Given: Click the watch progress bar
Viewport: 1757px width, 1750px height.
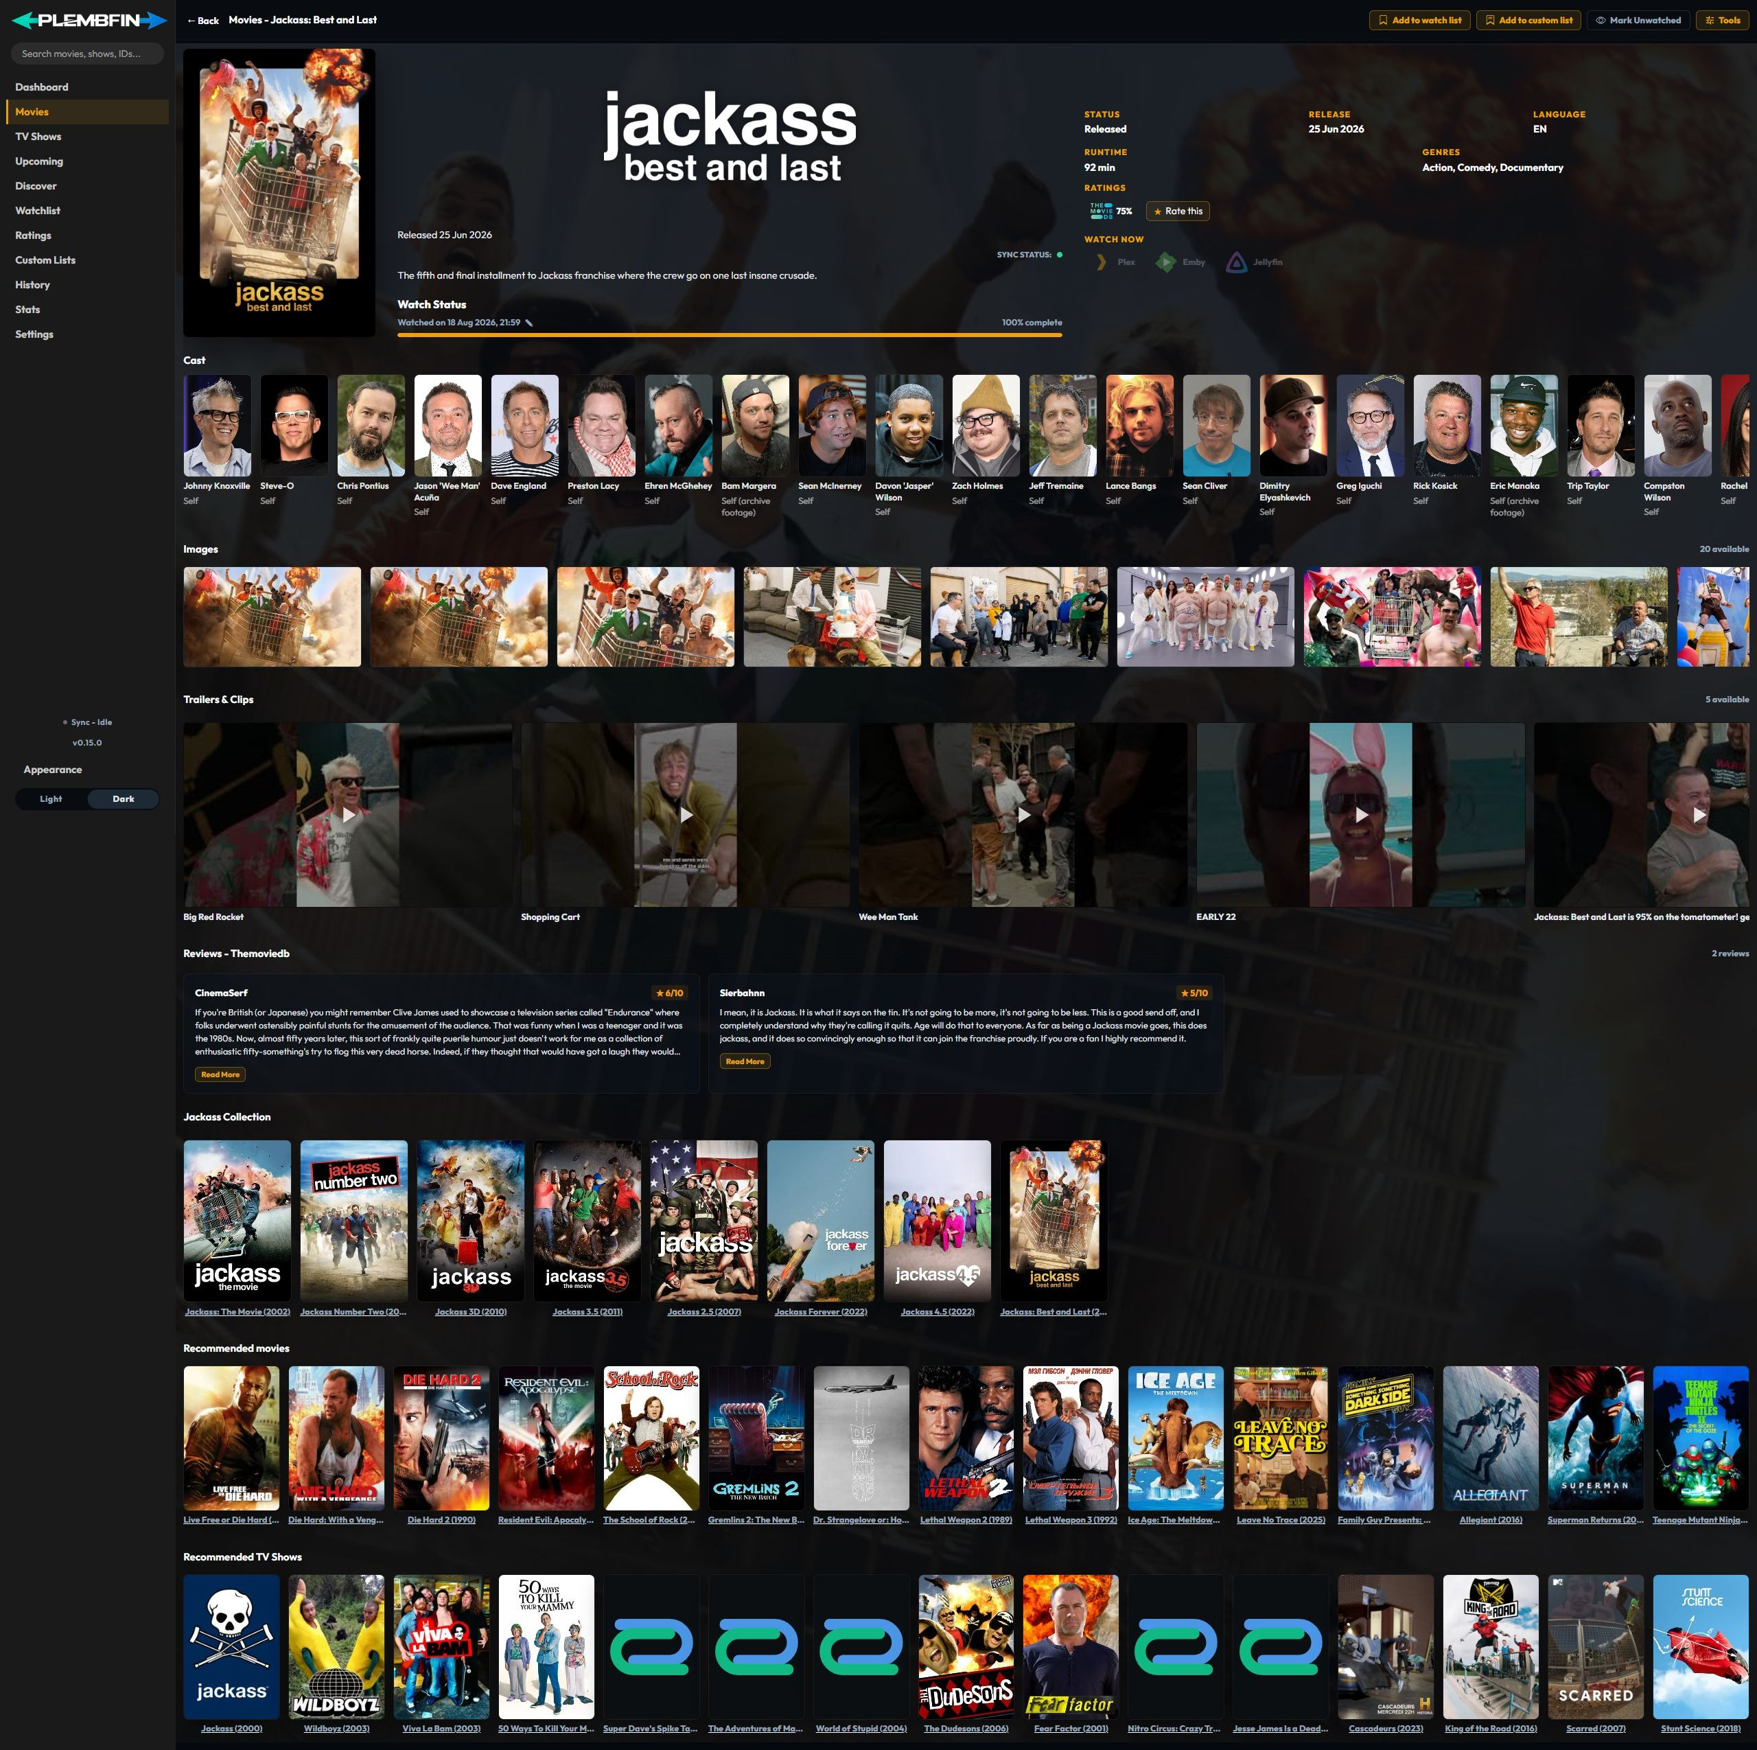Looking at the screenshot, I should [730, 335].
